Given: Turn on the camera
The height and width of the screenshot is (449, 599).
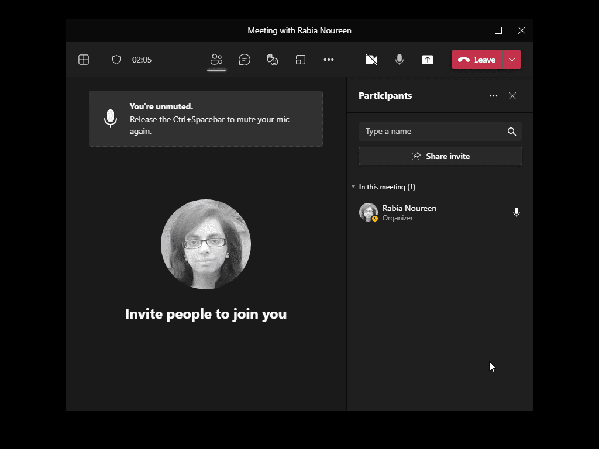Looking at the screenshot, I should (371, 60).
